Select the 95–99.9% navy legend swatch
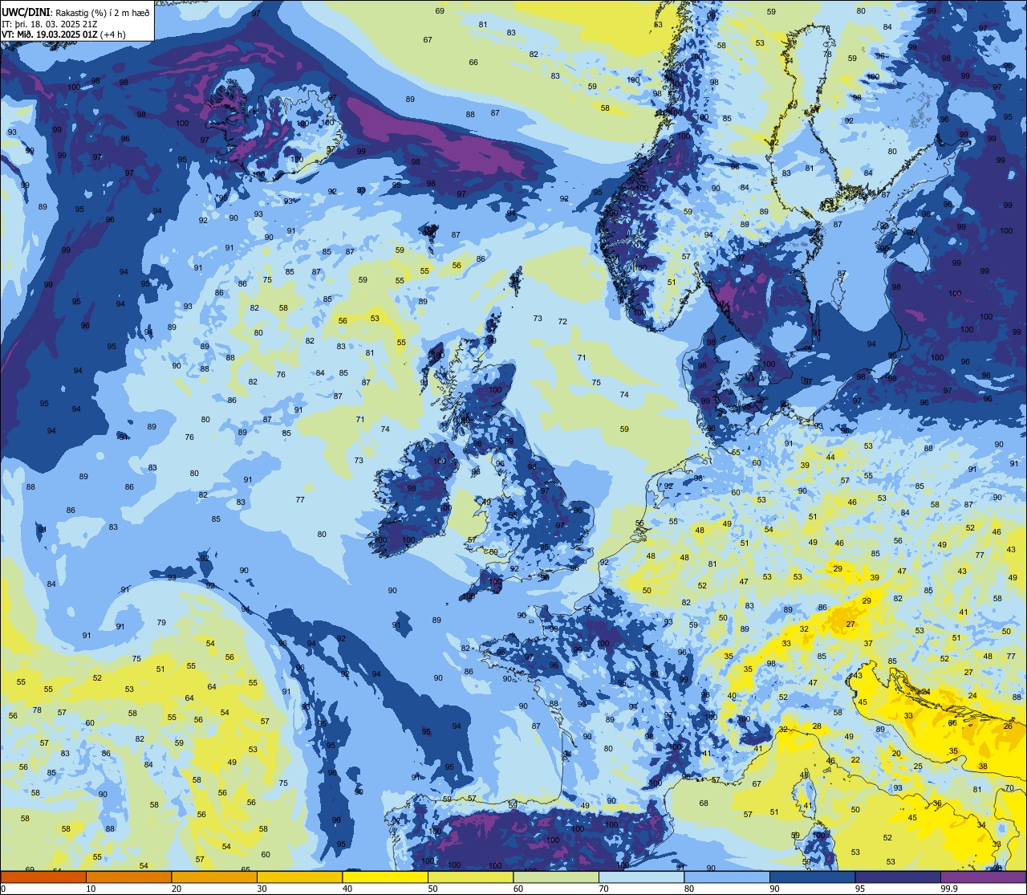 click(898, 877)
